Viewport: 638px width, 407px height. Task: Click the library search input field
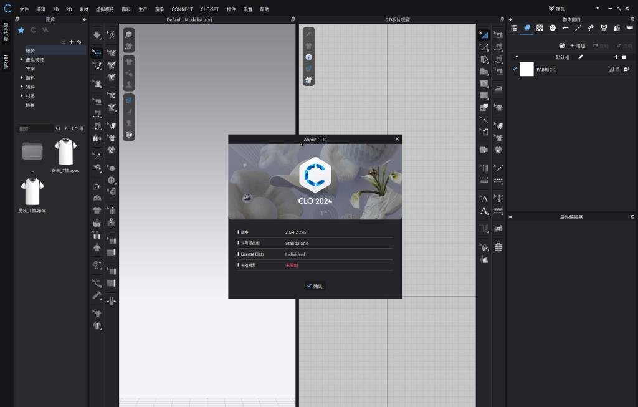[35, 128]
